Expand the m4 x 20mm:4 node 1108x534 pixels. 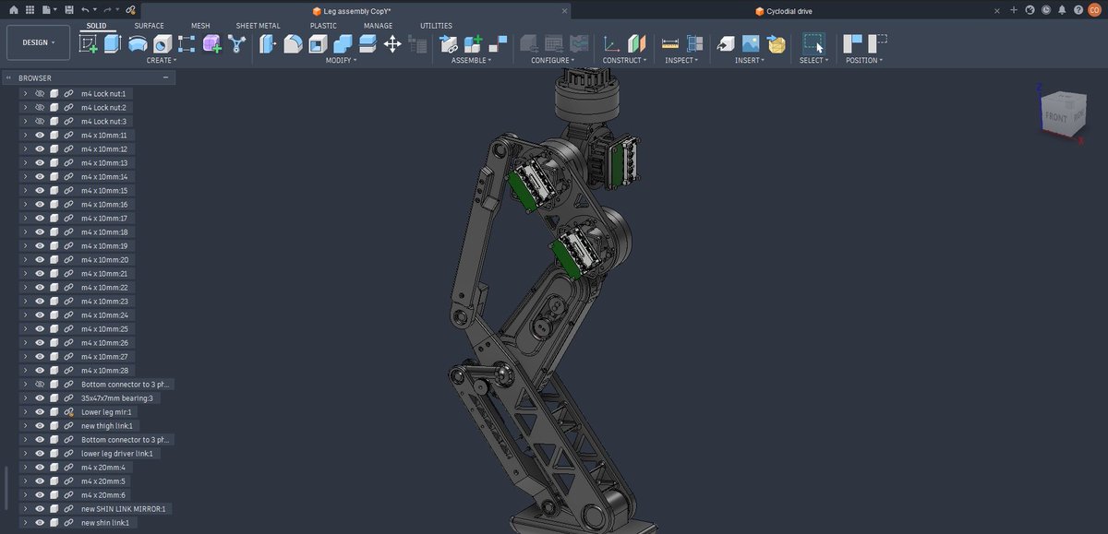coord(25,468)
